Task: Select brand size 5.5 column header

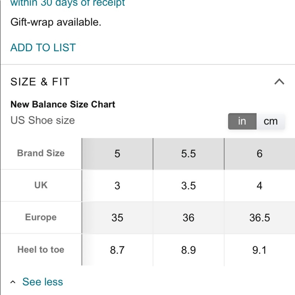Action: tap(189, 153)
